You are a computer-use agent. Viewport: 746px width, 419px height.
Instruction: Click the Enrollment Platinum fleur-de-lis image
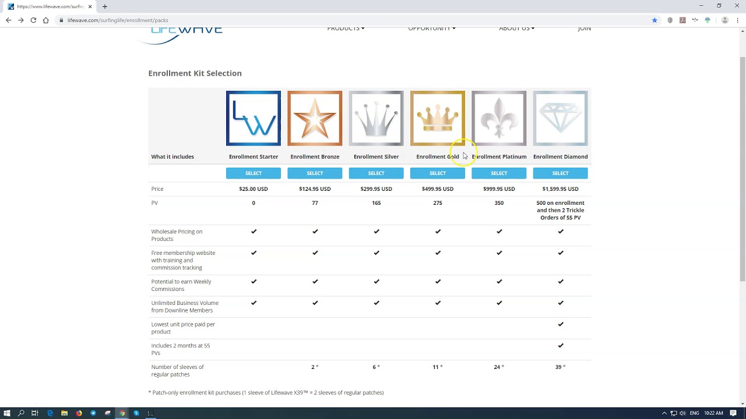pyautogui.click(x=499, y=118)
